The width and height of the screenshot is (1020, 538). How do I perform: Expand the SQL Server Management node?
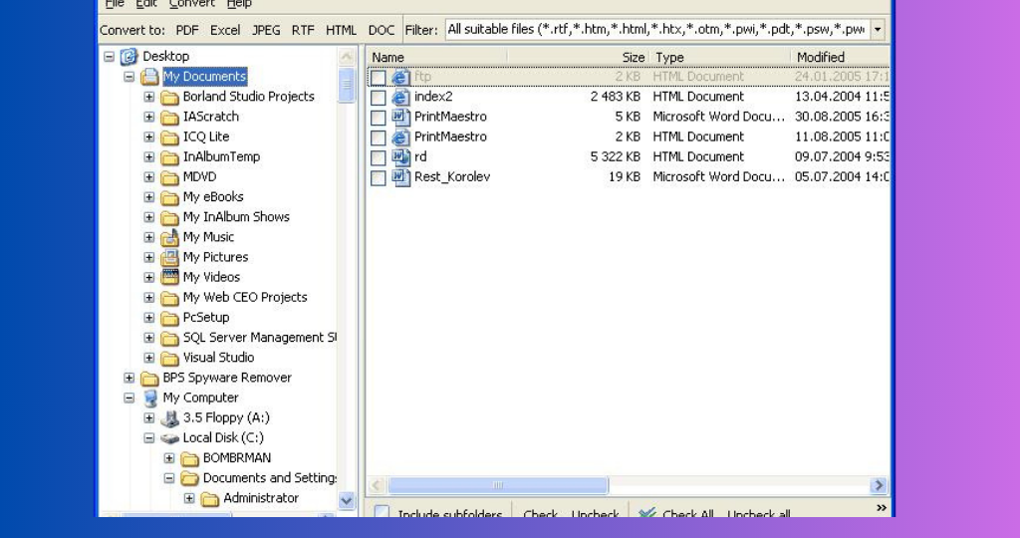point(149,338)
